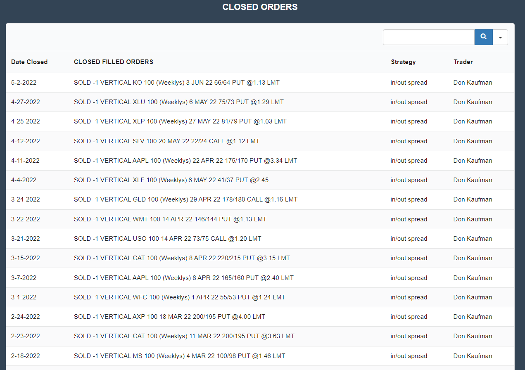Select the 2-24-2022 date cell

[26, 317]
